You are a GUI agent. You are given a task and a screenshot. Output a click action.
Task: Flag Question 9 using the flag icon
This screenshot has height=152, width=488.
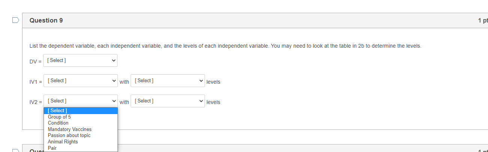[15, 20]
